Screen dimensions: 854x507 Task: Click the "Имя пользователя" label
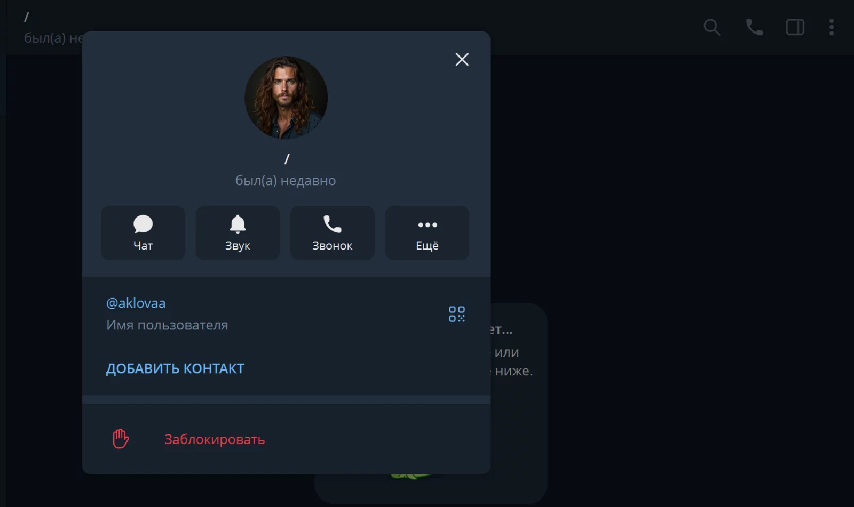click(167, 325)
